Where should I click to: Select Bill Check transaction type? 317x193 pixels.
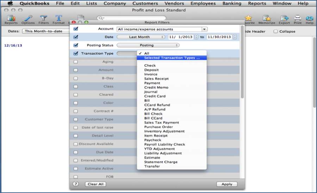click(x=172, y=114)
